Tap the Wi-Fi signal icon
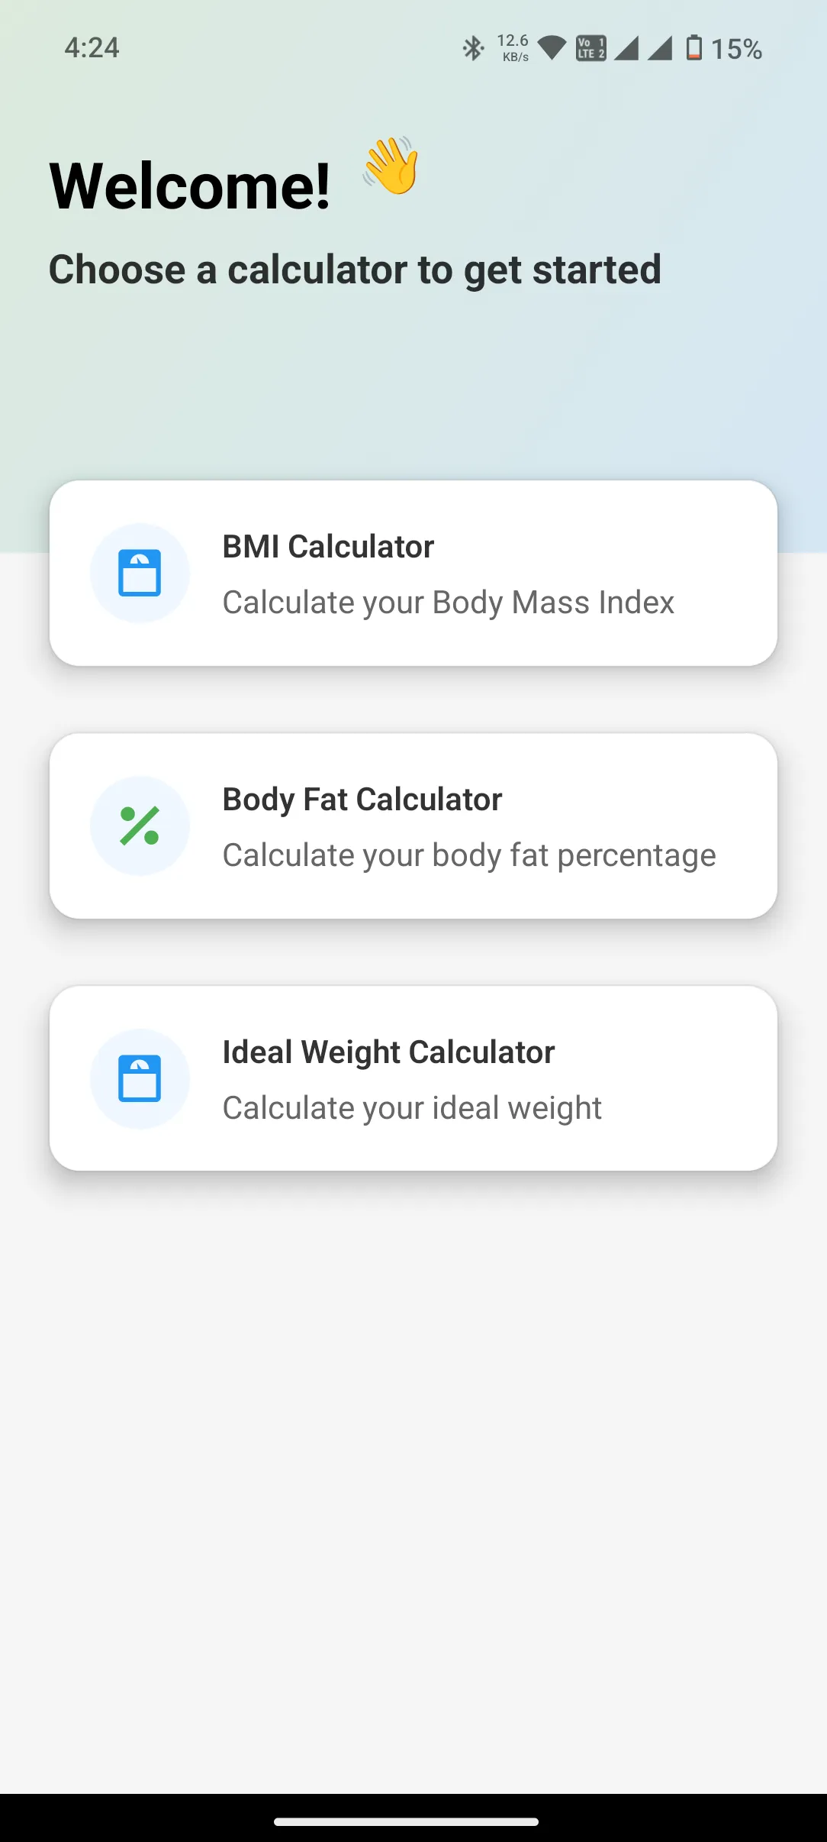This screenshot has height=1842, width=827. coord(552,48)
